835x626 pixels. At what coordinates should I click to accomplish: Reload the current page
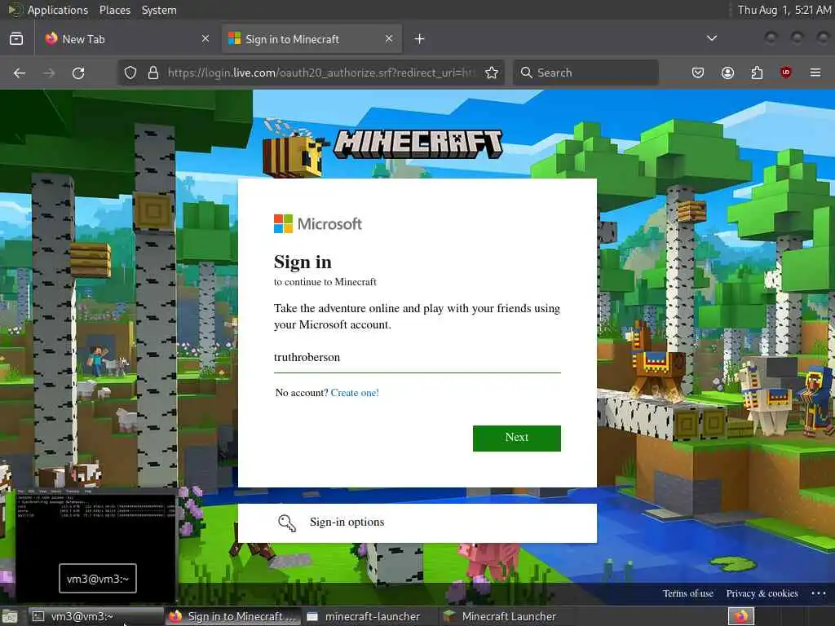78,73
